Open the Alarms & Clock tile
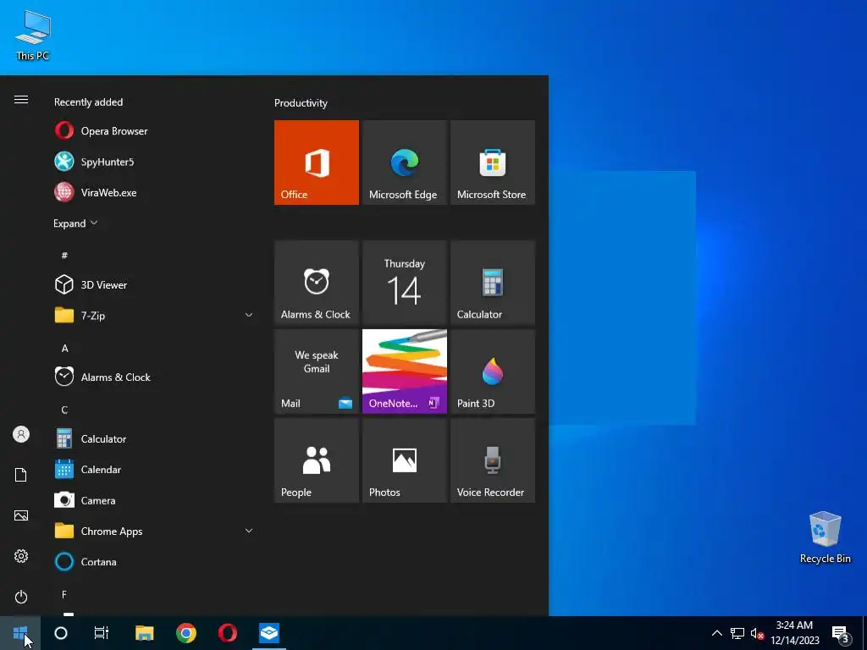867x650 pixels. coord(317,283)
